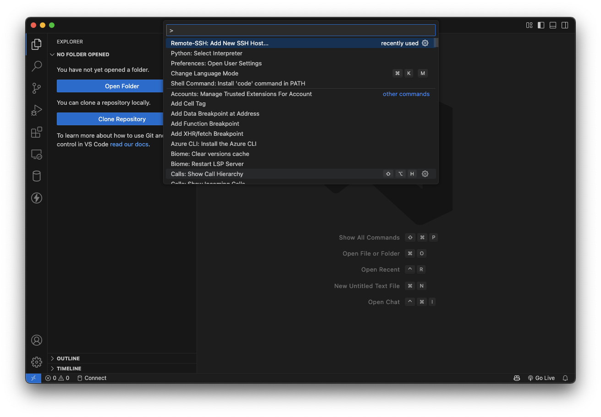Open the Explorer view in the Activity Bar
Viewport: 601px width, 417px height.
click(37, 44)
